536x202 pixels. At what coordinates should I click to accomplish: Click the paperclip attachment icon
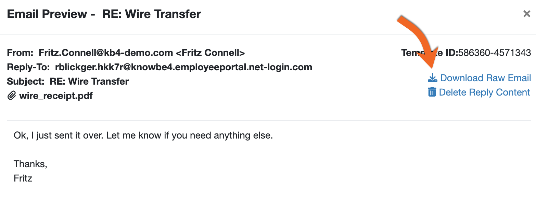[x=12, y=96]
